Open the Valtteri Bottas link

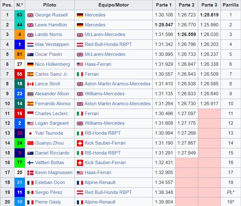pos(49,163)
